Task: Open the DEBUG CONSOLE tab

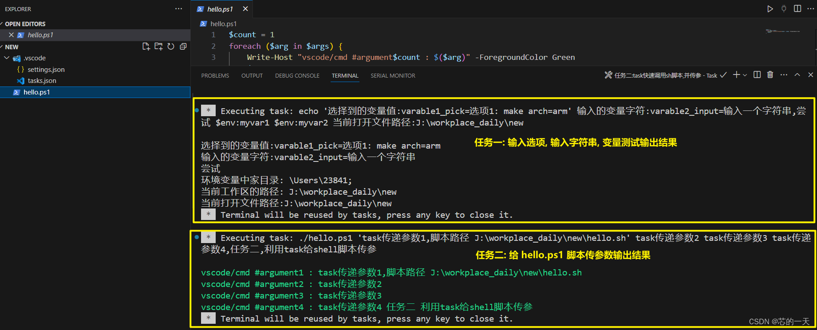Action: tap(297, 76)
